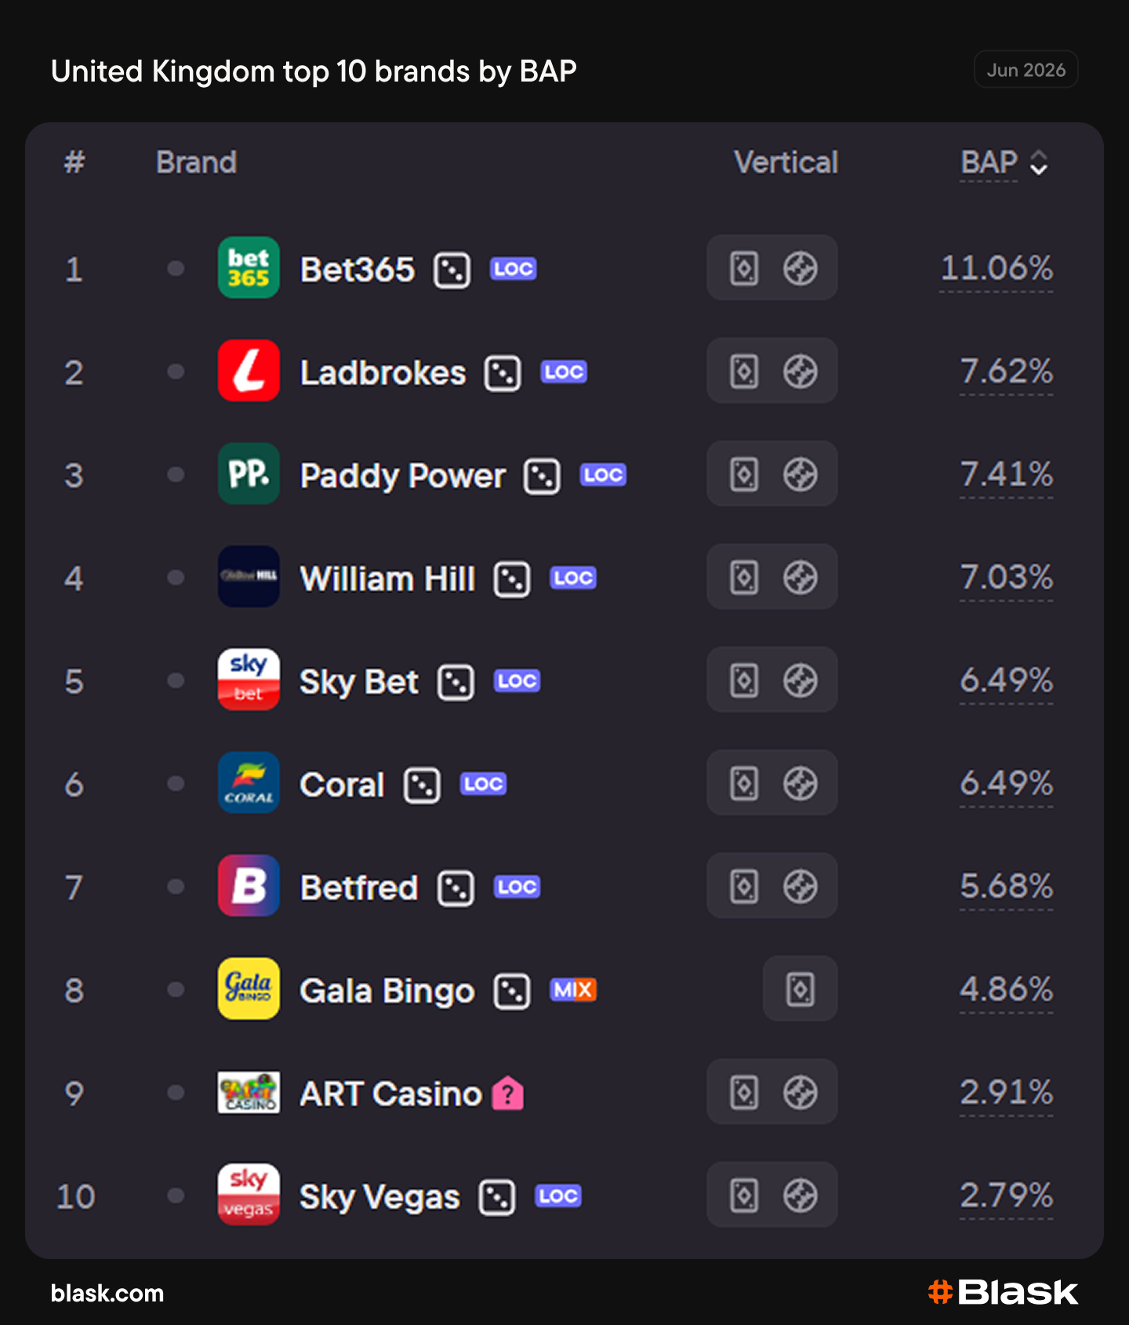Click the casino card icon in William Hill row
Viewport: 1129px width, 1325px height.
point(744,578)
